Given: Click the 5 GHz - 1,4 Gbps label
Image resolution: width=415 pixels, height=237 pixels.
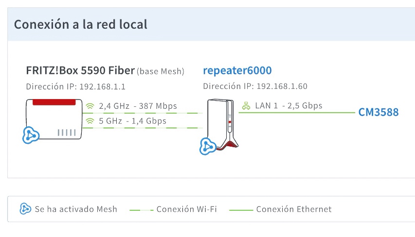Looking at the screenshot, I should (133, 121).
